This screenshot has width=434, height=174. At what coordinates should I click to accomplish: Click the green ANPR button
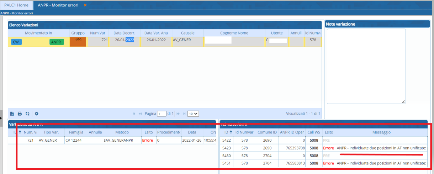pyautogui.click(x=56, y=42)
